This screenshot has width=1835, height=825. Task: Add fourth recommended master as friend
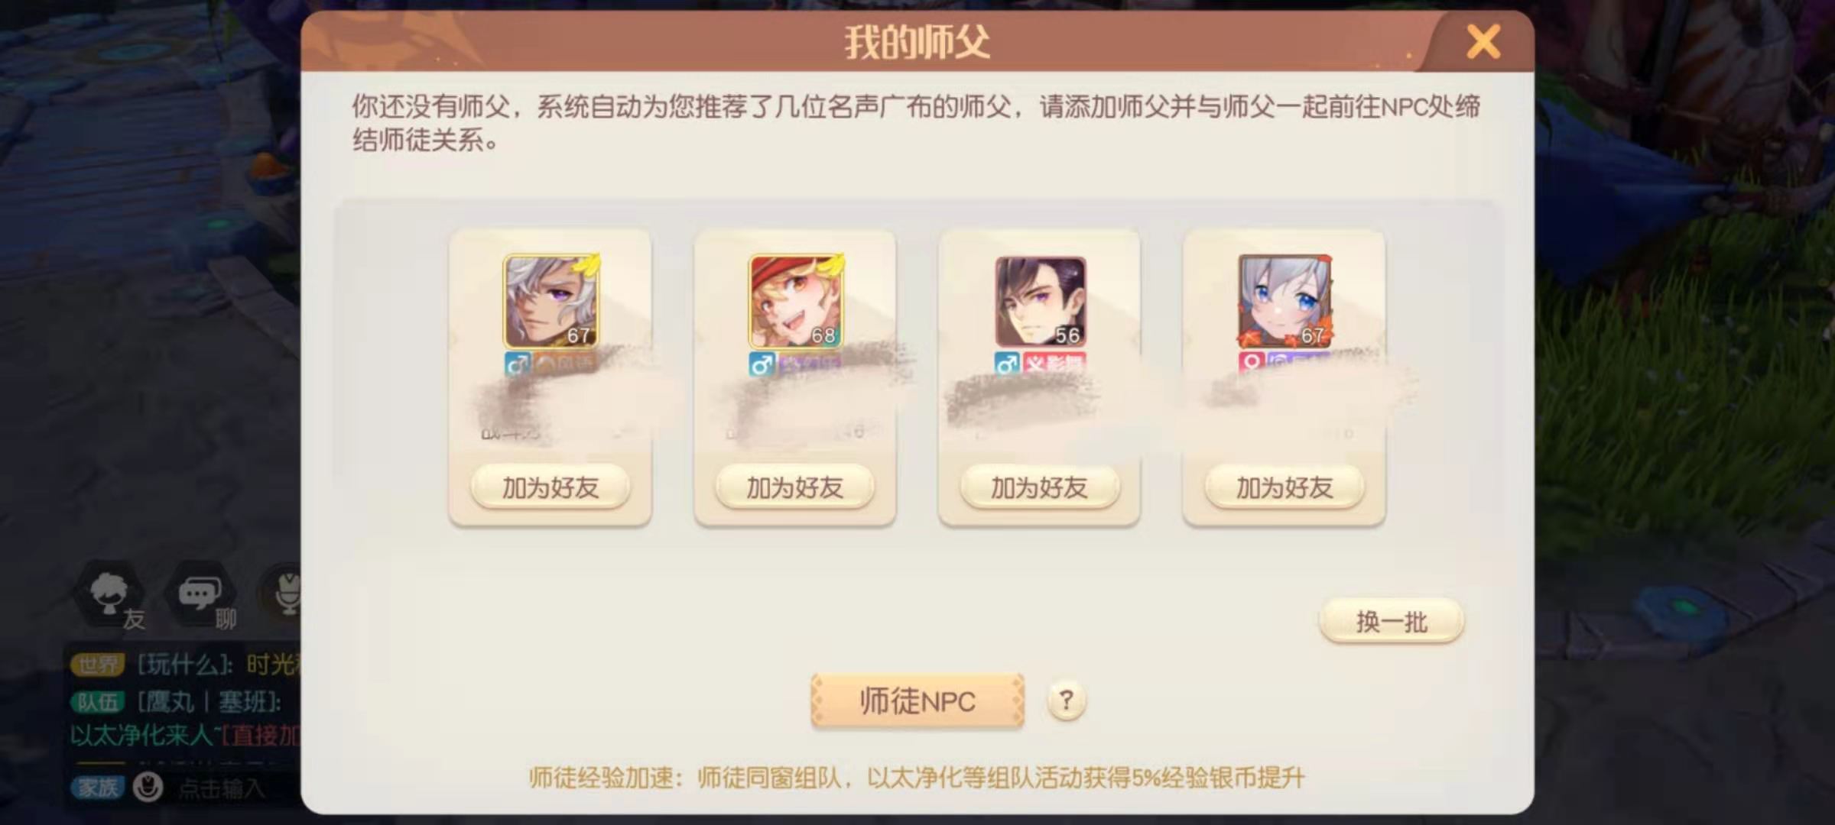pos(1284,487)
